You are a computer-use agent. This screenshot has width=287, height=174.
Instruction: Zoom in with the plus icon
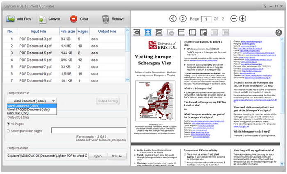[243, 18]
